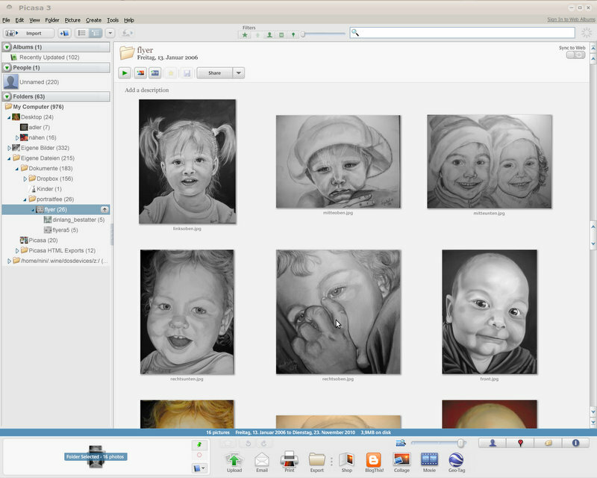Clear the photo tray with the red circle

[199, 455]
